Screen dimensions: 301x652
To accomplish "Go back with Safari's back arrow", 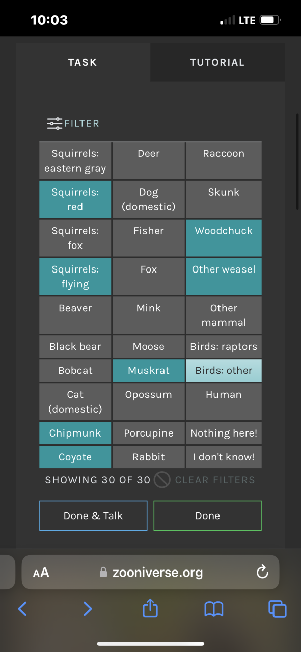I will [22, 608].
